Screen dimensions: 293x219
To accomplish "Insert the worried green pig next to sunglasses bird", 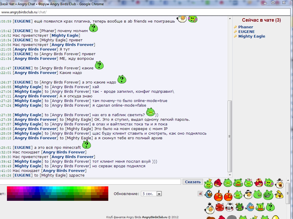I will tap(238, 195).
